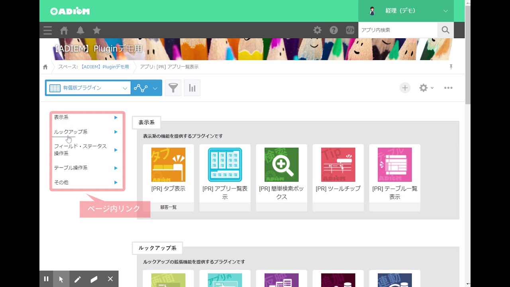510x287 pixels.
Task: Jump to テーブル操作系 via page link
Action: (71, 168)
